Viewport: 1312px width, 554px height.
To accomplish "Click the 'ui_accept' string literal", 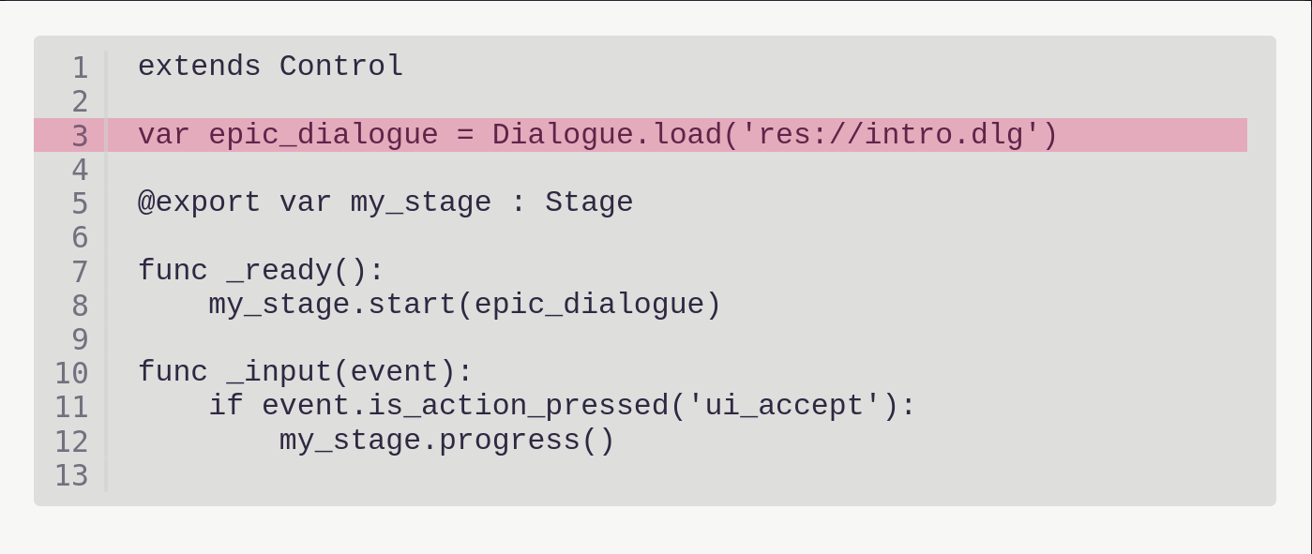I will tap(784, 406).
